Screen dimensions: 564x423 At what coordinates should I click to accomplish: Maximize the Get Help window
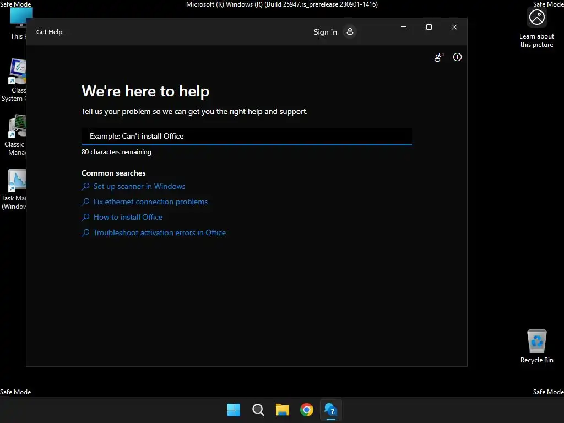coord(429,27)
